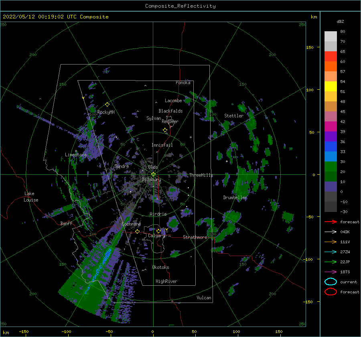Screen dimensions: 361x337
Task: Click the Sylvan label
Action: 154,118
